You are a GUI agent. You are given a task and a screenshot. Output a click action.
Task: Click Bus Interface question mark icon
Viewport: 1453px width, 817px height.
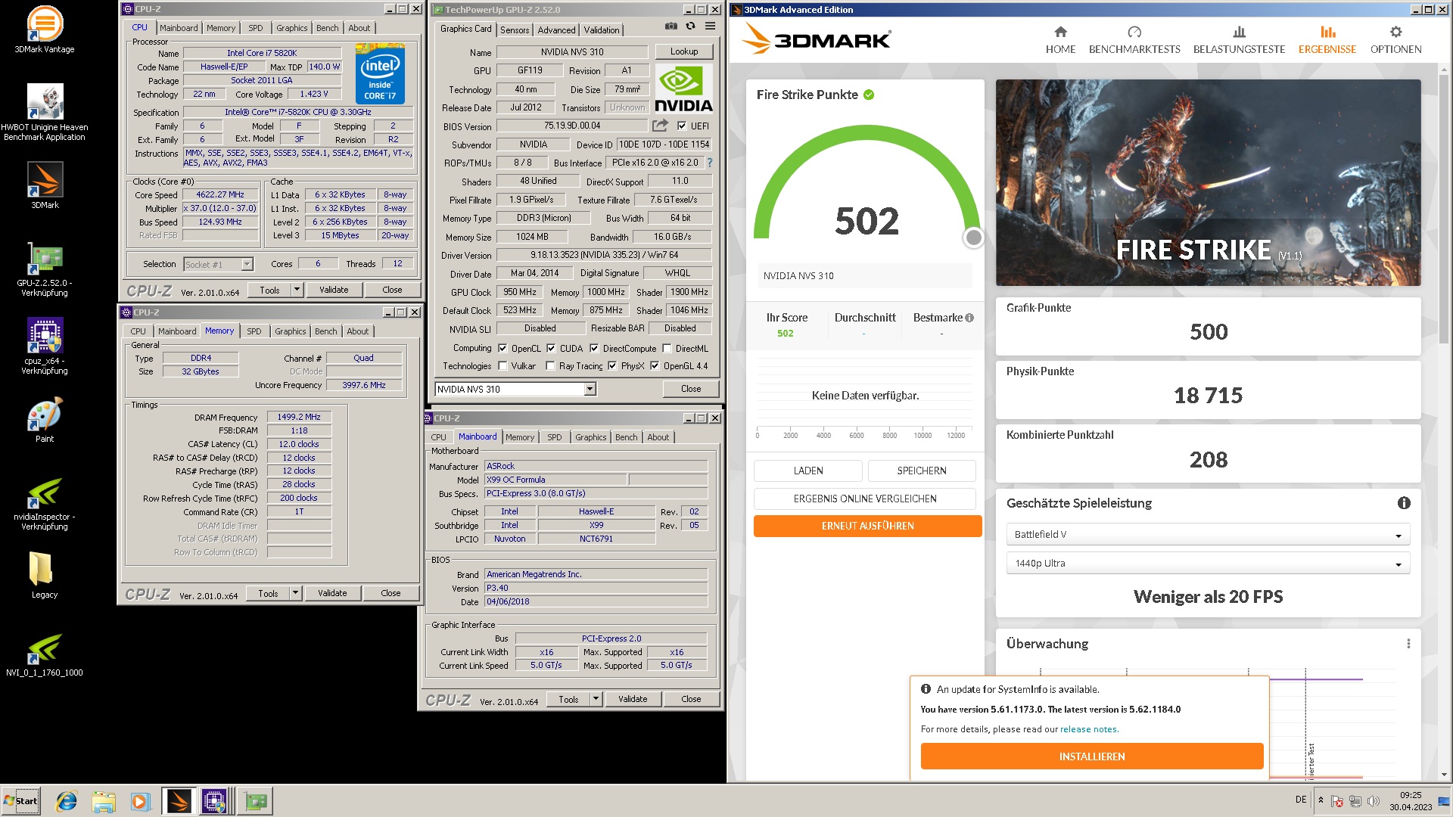710,163
